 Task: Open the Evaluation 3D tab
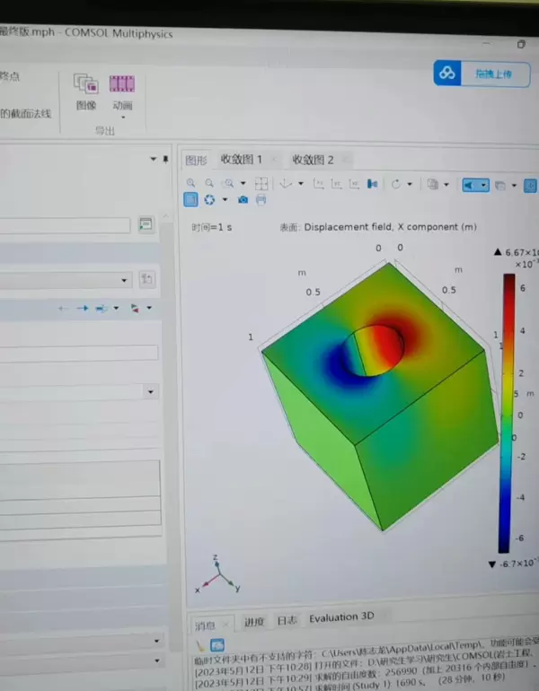340,617
